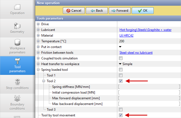Uncheck the Tool 2 checkbox
Viewport: 181px width, 118px height.
[x=121, y=81]
